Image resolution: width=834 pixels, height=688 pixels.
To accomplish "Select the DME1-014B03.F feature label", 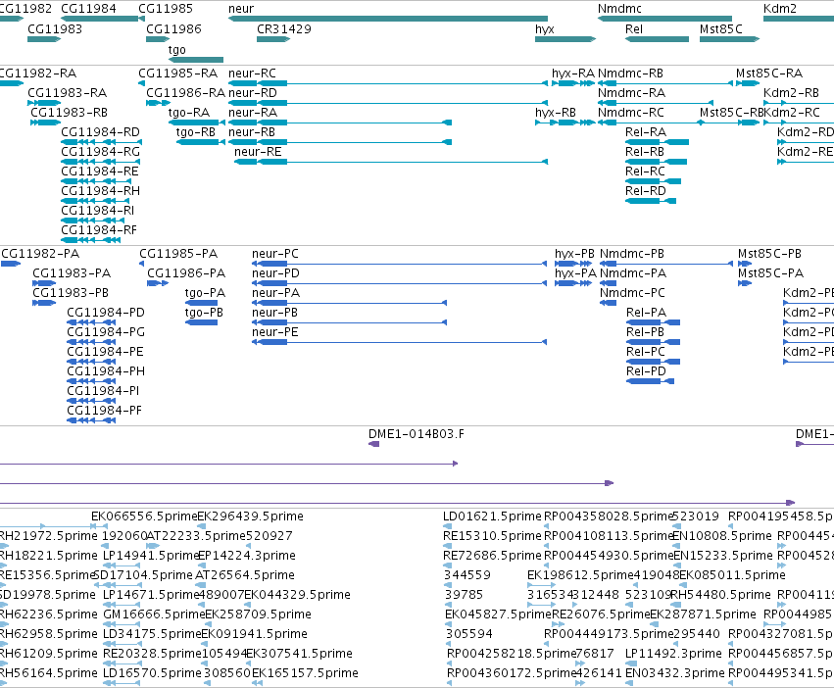I will 417,434.
